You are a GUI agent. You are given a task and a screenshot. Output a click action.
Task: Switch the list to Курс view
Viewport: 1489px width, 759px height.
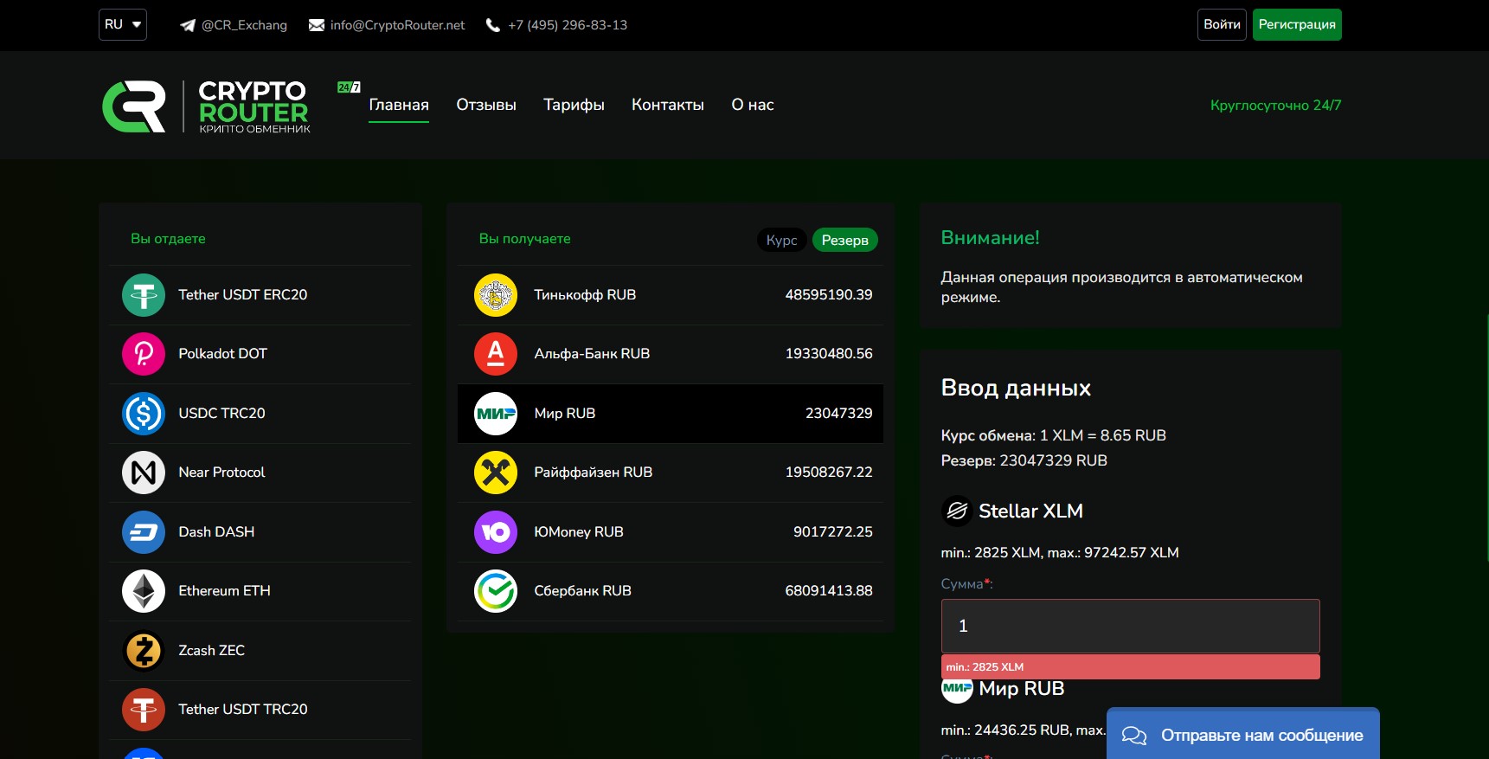pyautogui.click(x=781, y=241)
